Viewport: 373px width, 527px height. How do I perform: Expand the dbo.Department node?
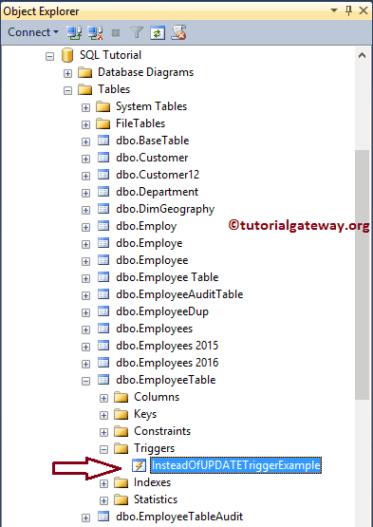86,193
